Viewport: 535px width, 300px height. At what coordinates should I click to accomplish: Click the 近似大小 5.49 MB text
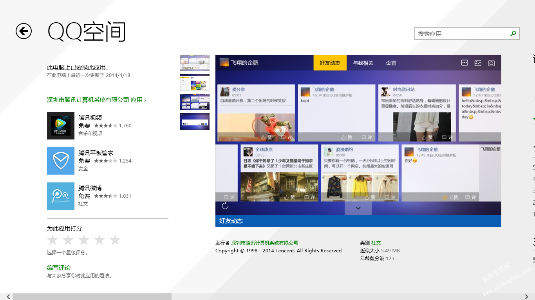380,250
